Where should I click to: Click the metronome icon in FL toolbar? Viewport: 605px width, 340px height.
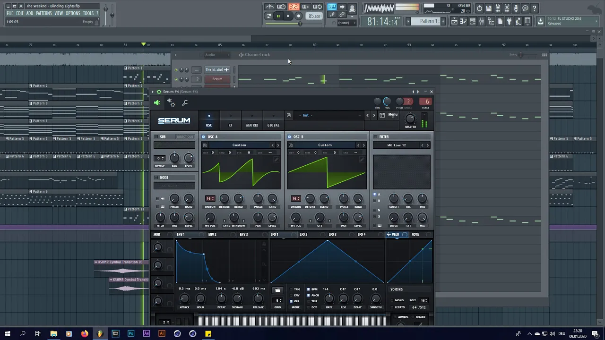pos(269,7)
